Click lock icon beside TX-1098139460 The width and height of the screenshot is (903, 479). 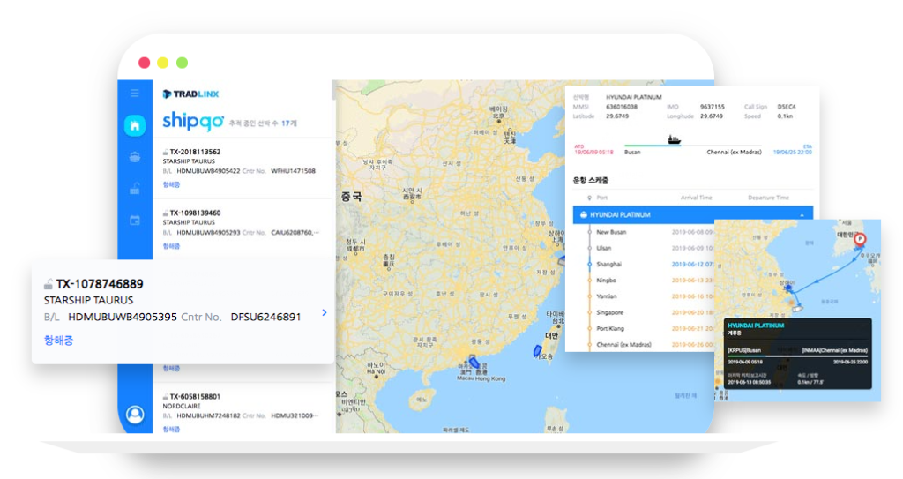coord(165,213)
